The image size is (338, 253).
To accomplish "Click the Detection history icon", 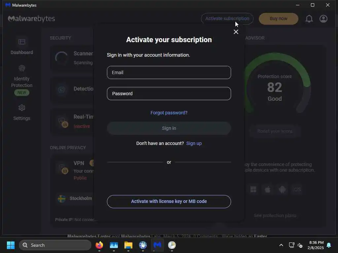I will 61,89.
